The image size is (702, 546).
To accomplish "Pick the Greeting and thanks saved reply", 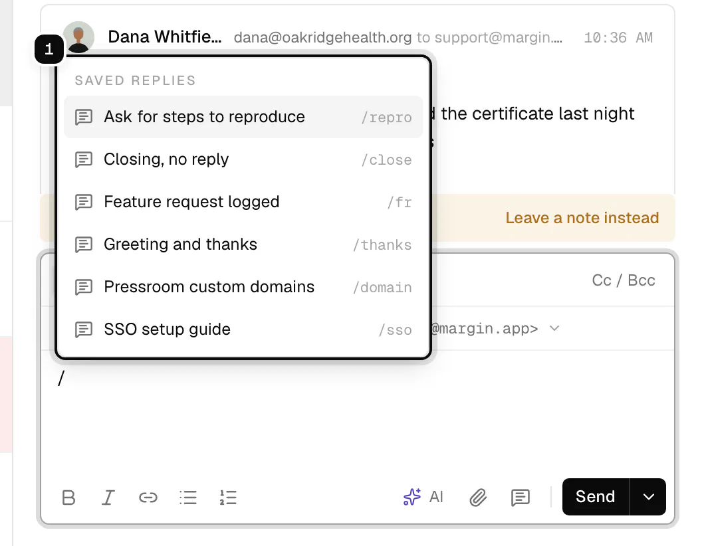I will [x=243, y=244].
